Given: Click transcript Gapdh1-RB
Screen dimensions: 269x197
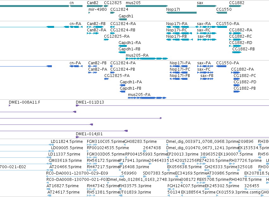Looking at the screenshot, I should [122, 52].
